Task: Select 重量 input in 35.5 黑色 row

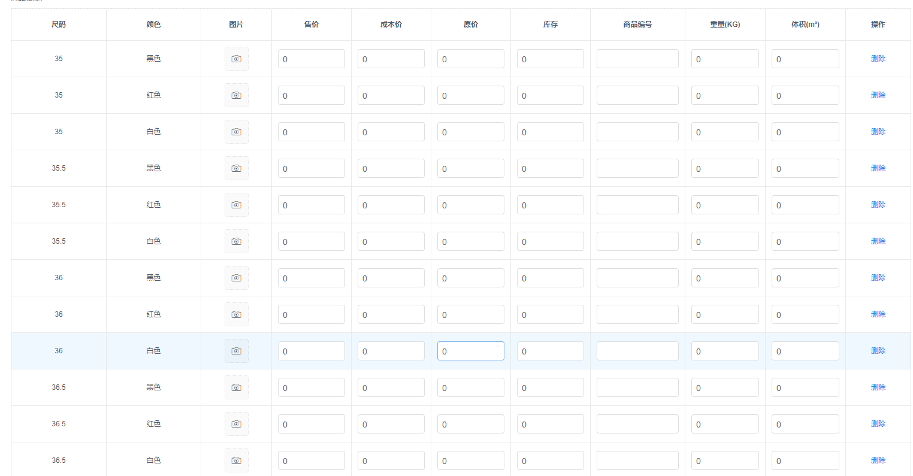Action: 725,168
